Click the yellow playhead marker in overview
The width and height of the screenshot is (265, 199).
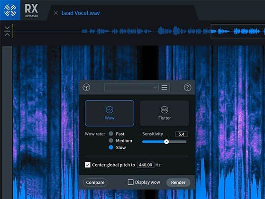pos(13,31)
